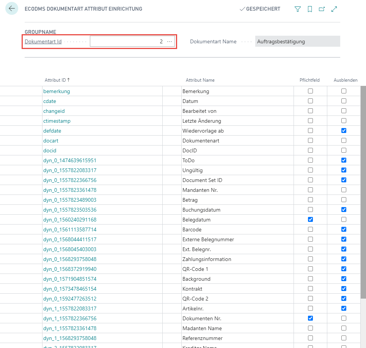Check Ausblenden for Mandanten Nr.
The width and height of the screenshot is (366, 348).
coord(344,190)
